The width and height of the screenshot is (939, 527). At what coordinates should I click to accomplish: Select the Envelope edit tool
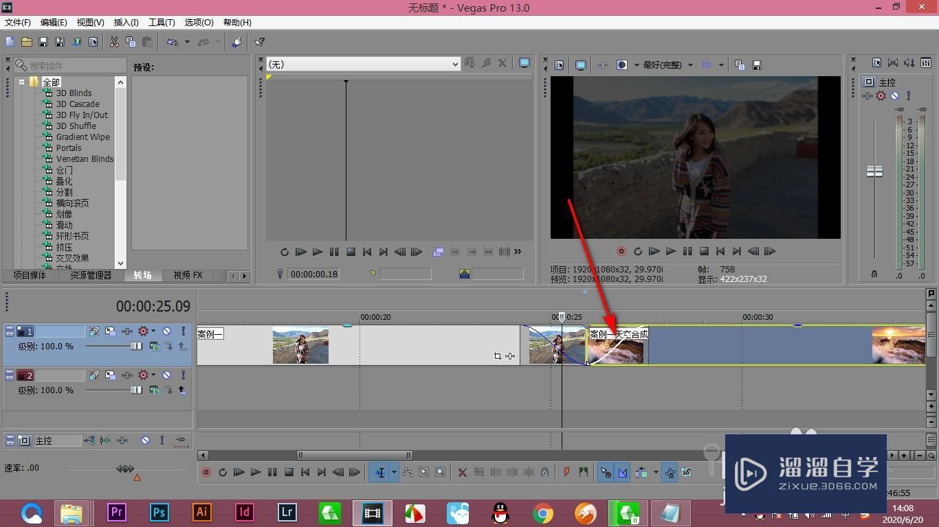tap(408, 472)
